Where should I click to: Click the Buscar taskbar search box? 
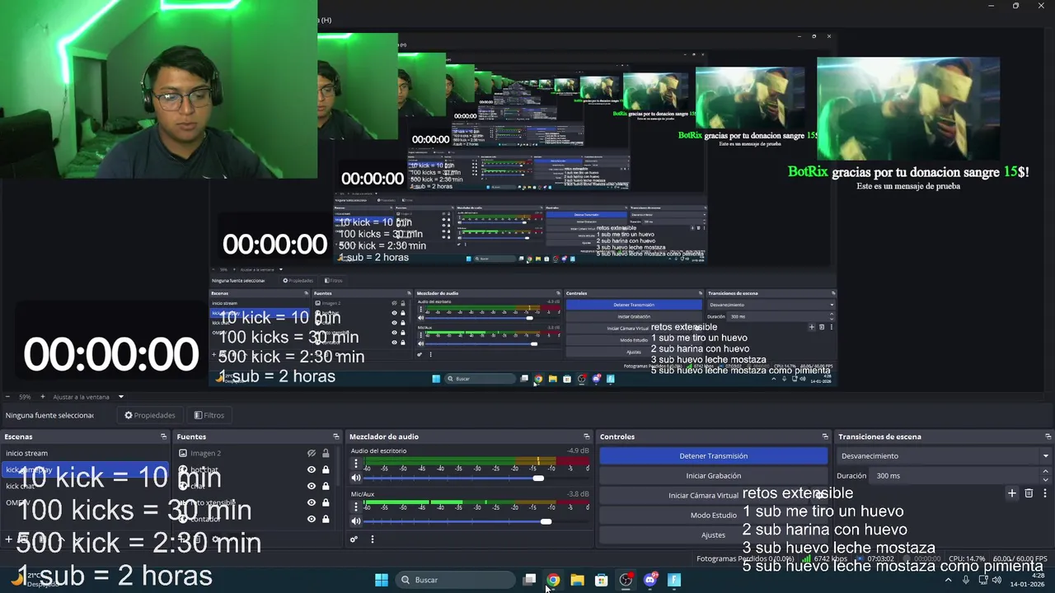tap(455, 580)
